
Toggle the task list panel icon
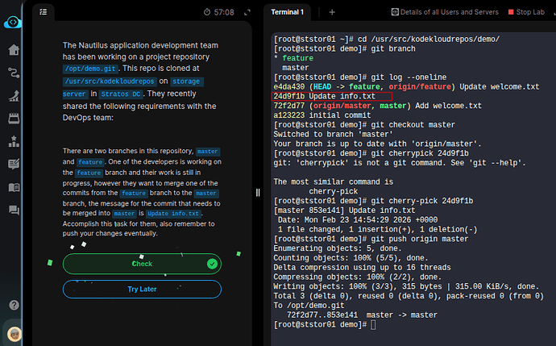(43, 12)
